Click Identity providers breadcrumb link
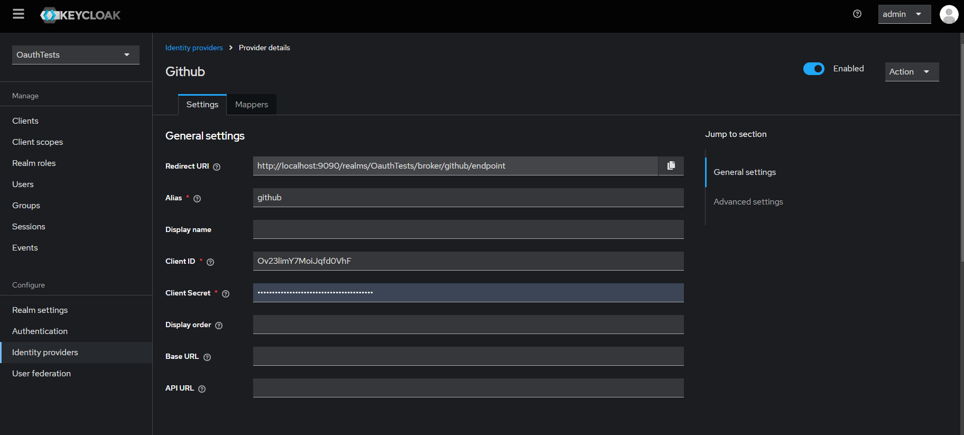Viewport: 964px width, 435px height. (x=194, y=48)
